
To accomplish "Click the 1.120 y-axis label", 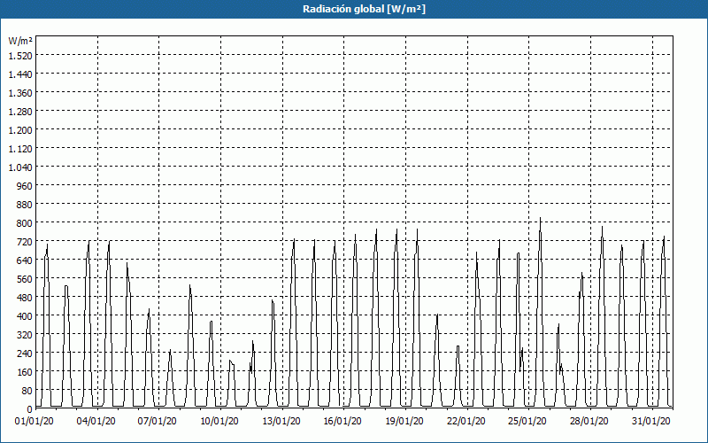I will point(20,148).
